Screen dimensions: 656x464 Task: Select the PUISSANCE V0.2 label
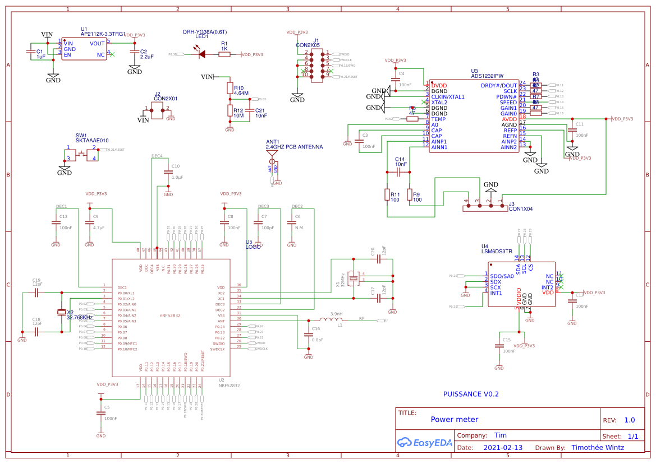pos(470,394)
